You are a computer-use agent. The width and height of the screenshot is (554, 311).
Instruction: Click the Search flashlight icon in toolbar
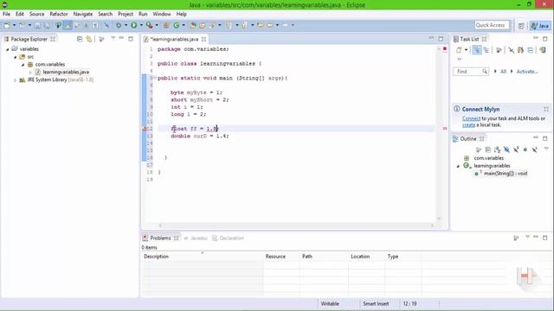211,25
